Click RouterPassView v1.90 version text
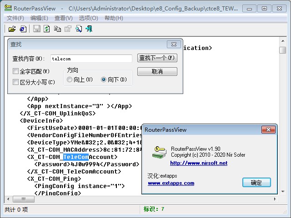 [196, 149]
